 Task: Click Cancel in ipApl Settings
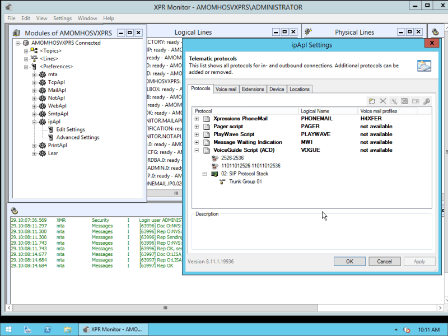point(384,262)
